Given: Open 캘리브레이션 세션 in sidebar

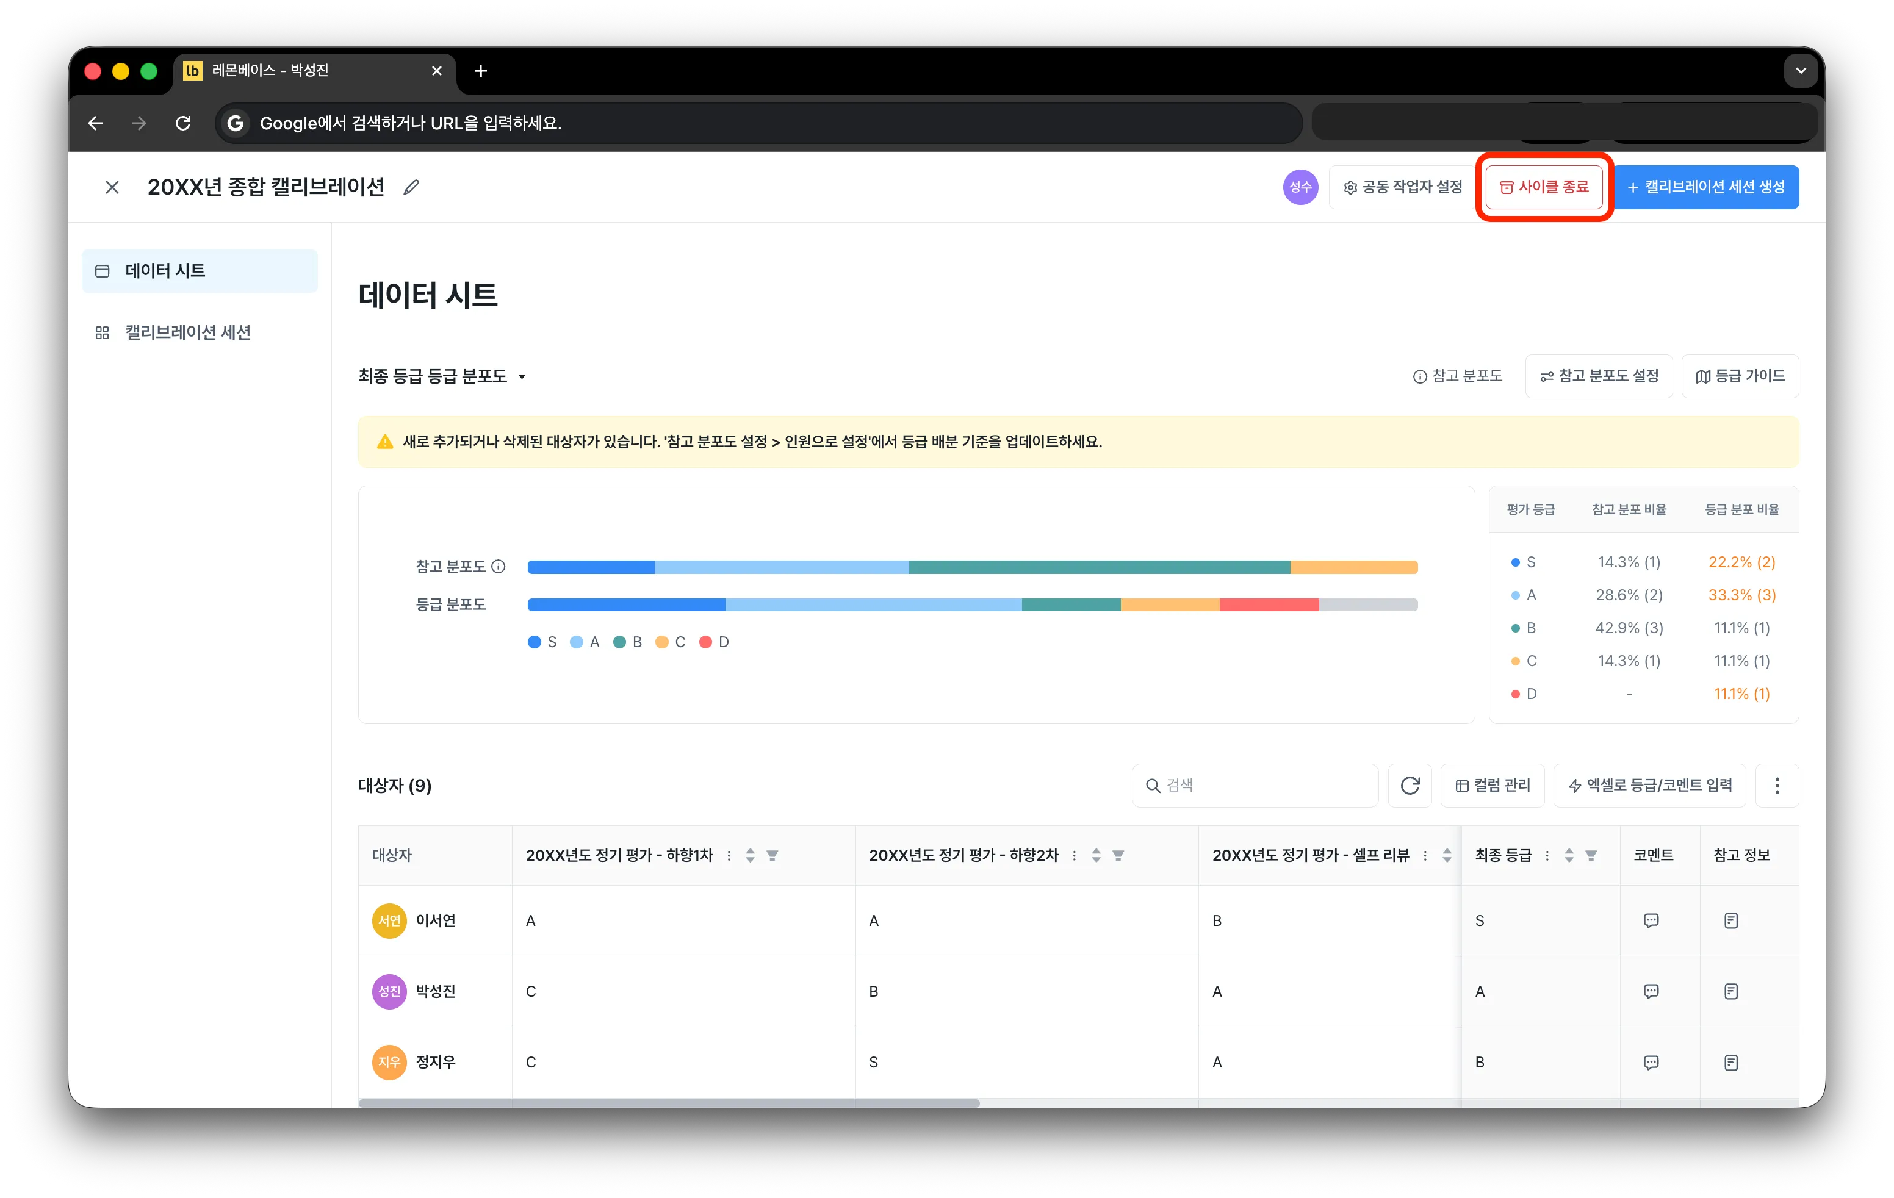Looking at the screenshot, I should click(x=200, y=332).
